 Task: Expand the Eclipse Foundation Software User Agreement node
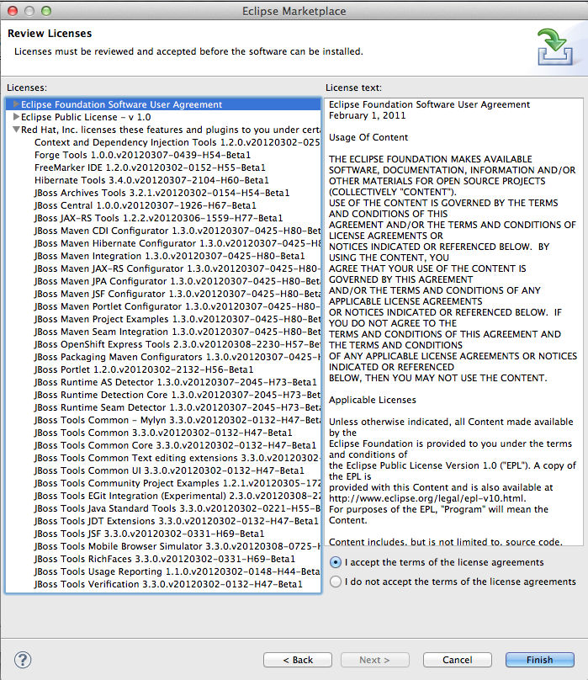click(16, 104)
